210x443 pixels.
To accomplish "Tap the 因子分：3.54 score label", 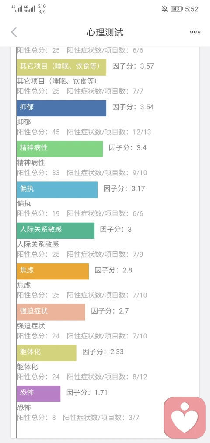I will coord(133,107).
